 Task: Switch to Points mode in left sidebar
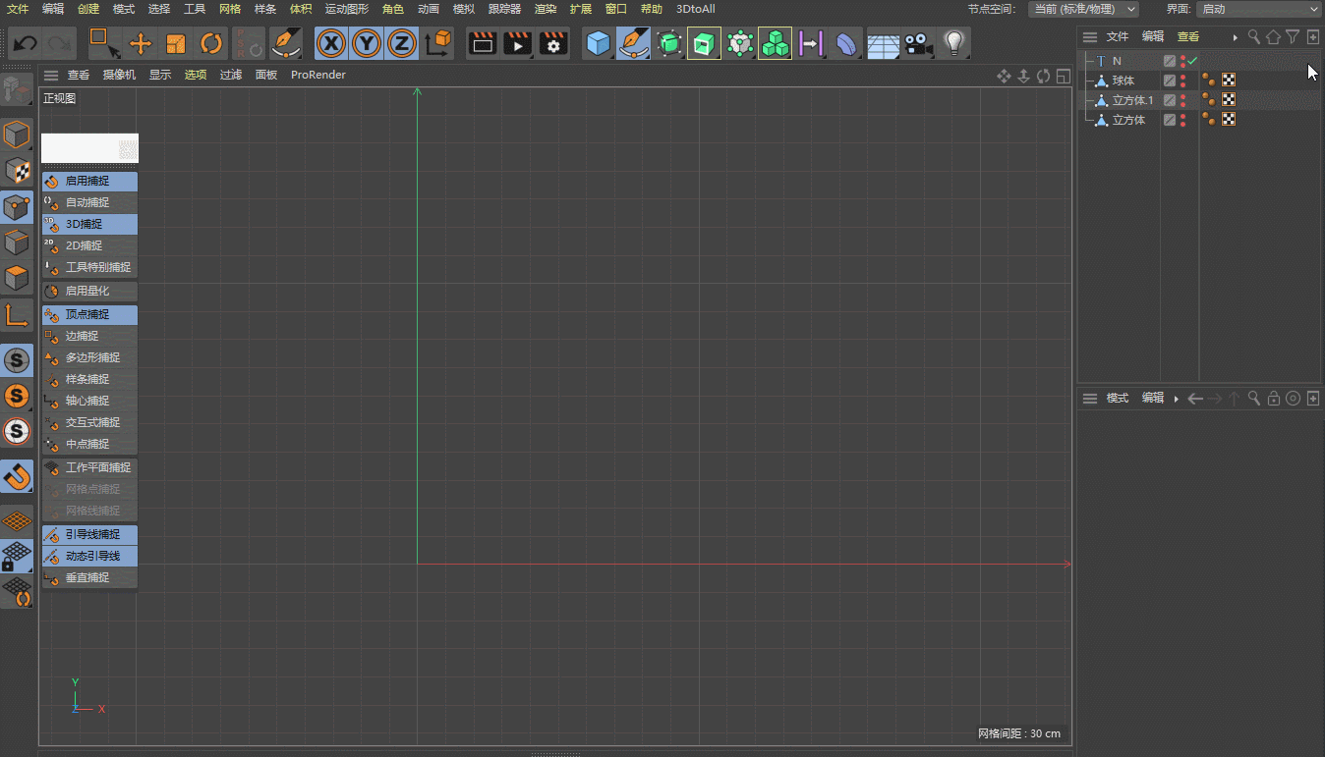tap(17, 206)
